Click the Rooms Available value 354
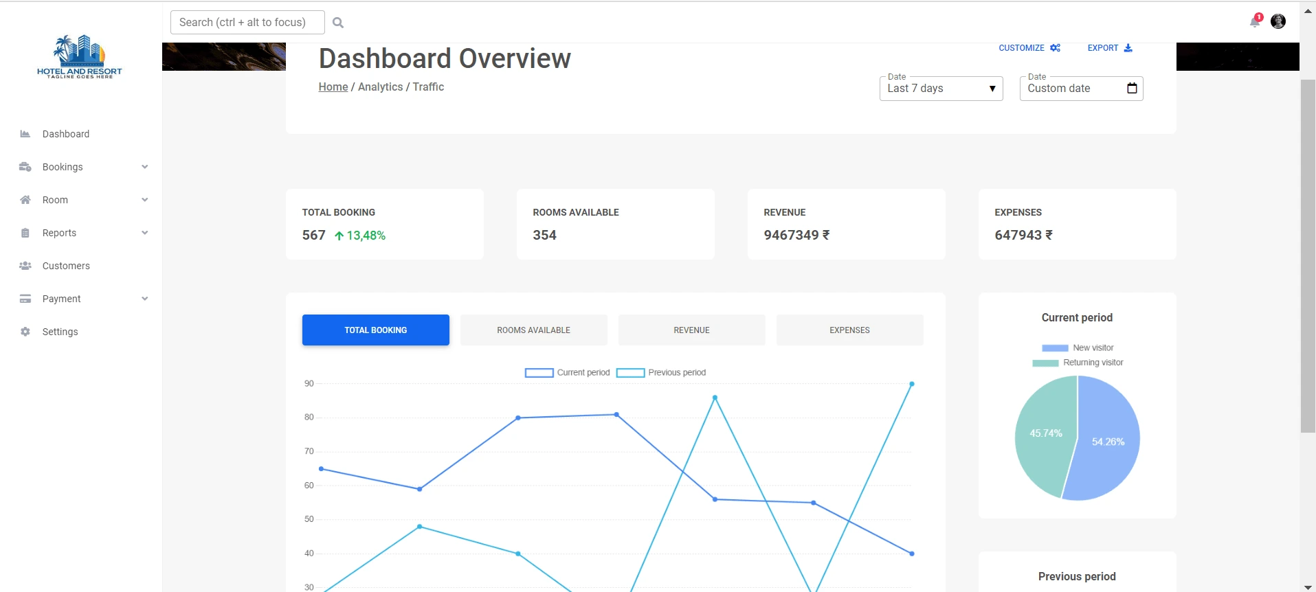 [545, 236]
